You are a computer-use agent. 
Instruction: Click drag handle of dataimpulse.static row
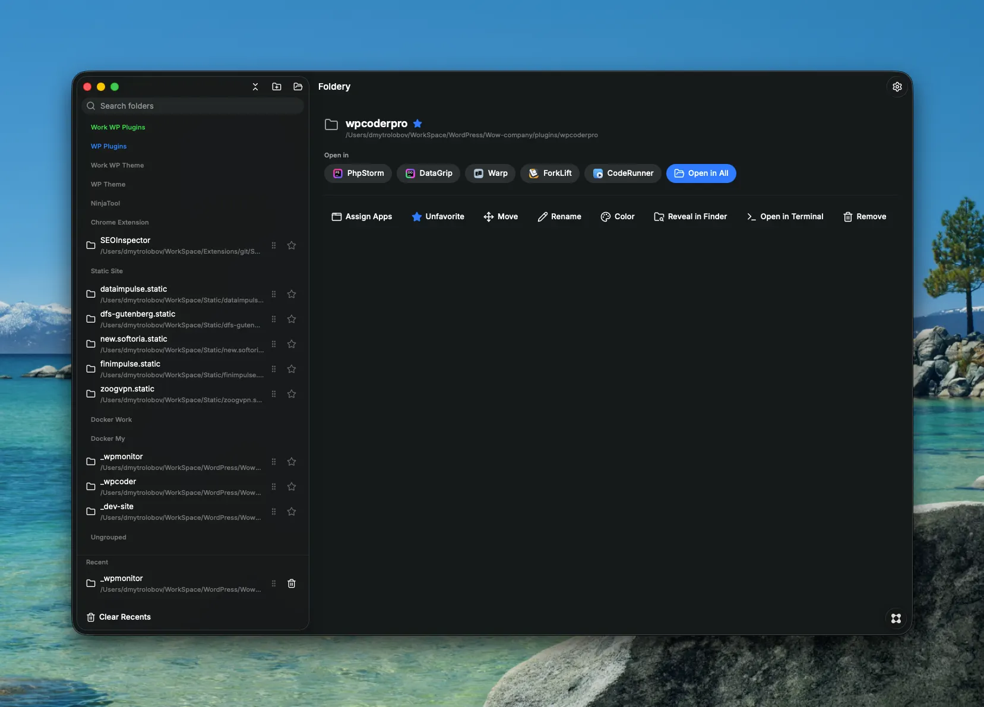[x=274, y=294]
